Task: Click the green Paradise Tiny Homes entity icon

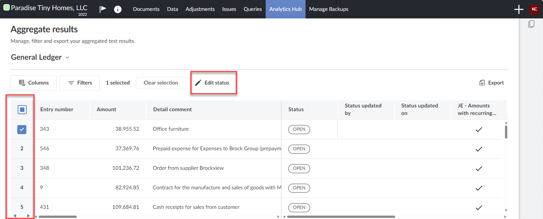Action: click(x=6, y=8)
